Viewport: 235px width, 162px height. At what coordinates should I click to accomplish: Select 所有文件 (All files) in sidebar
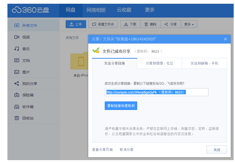point(30,25)
